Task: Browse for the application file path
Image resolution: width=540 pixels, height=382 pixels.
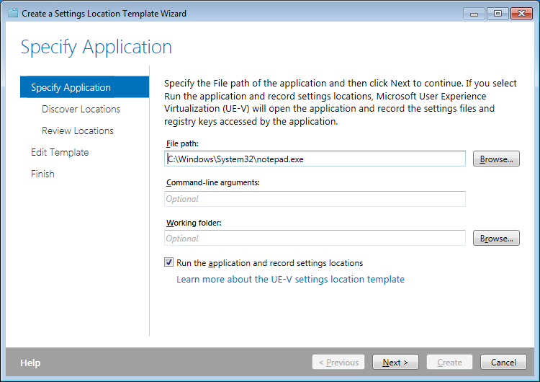Action: 496,159
